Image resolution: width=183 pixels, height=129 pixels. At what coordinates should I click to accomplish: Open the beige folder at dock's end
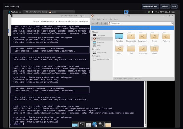click(x=108, y=125)
